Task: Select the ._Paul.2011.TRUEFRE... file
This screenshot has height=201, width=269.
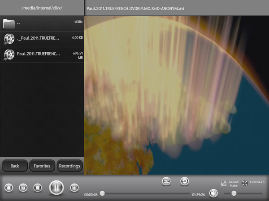Action: click(42, 39)
